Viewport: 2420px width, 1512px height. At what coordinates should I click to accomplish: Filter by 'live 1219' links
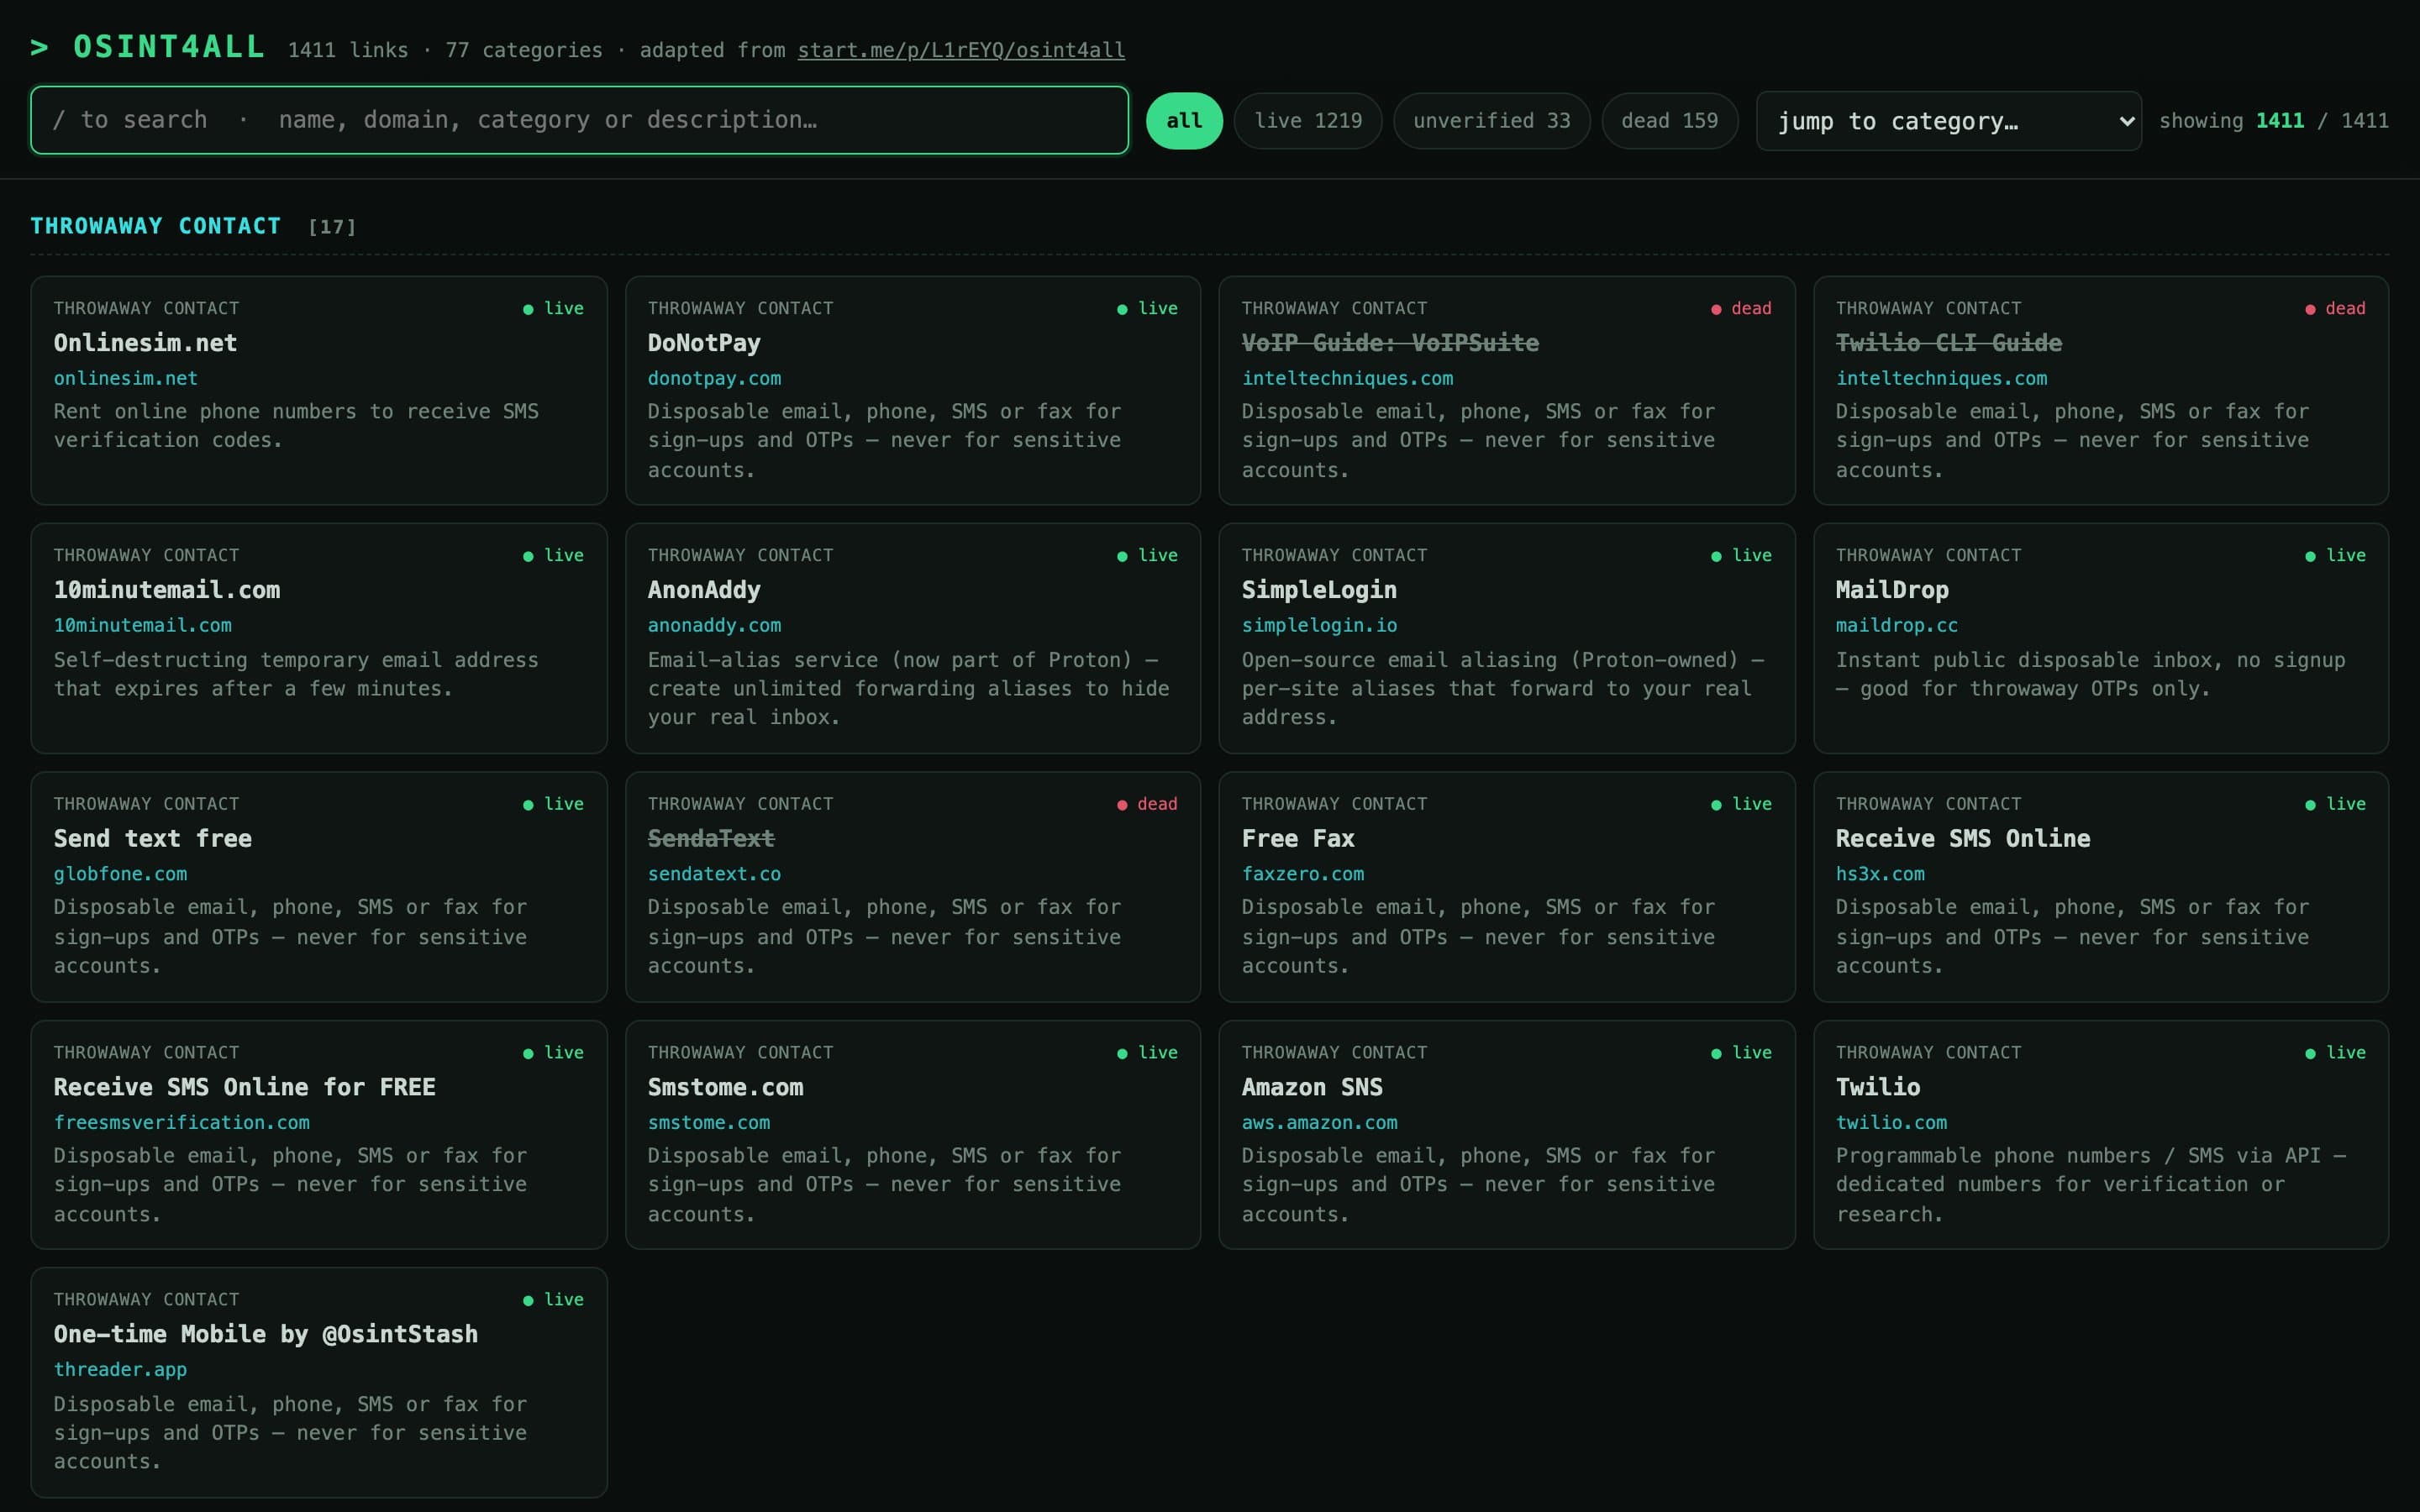pos(1308,121)
